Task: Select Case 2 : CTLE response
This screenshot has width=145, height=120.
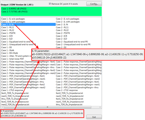Action: click(67, 90)
